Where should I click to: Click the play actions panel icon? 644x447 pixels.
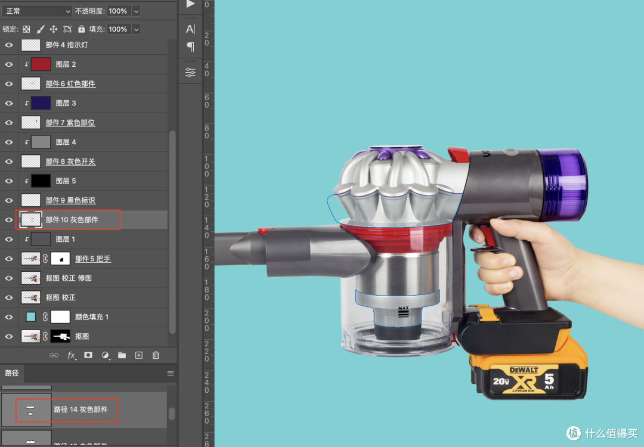pyautogui.click(x=190, y=4)
